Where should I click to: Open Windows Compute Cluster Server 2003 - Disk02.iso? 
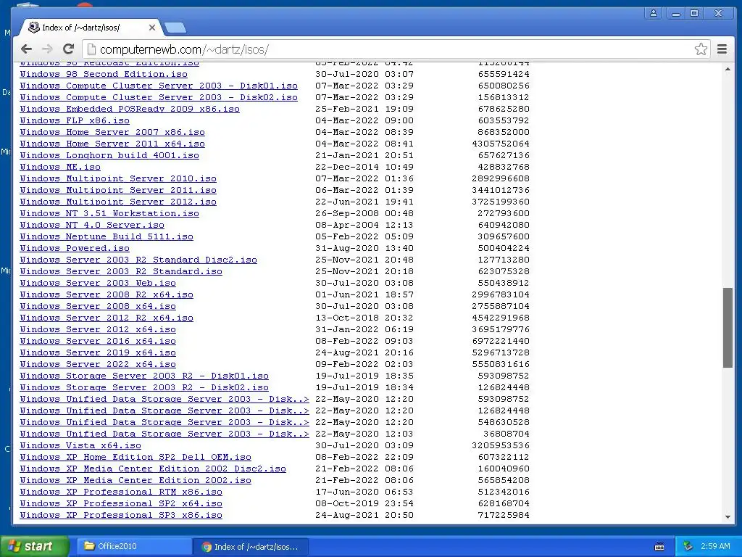[159, 98]
